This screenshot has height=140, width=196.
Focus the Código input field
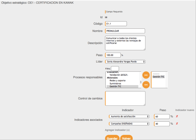click(x=116, y=24)
